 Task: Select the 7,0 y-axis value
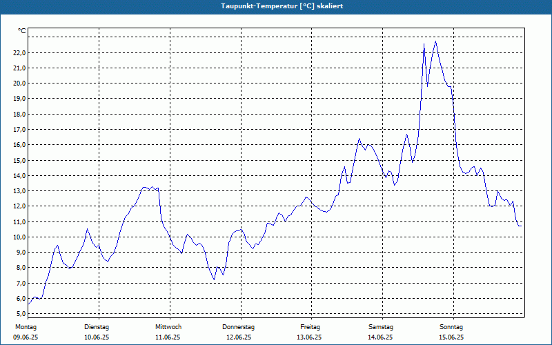point(21,284)
